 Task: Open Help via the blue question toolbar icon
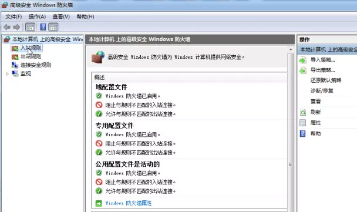(43, 27)
